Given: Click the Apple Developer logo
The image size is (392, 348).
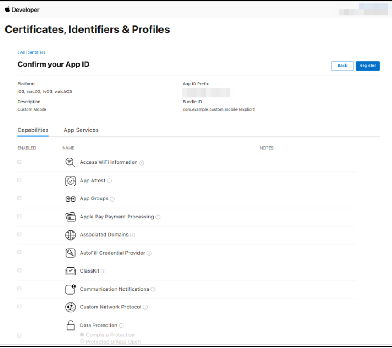Looking at the screenshot, I should [8, 9].
